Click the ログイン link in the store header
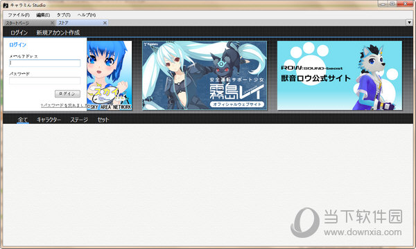Screen dimensions: 416x249 coord(19,33)
